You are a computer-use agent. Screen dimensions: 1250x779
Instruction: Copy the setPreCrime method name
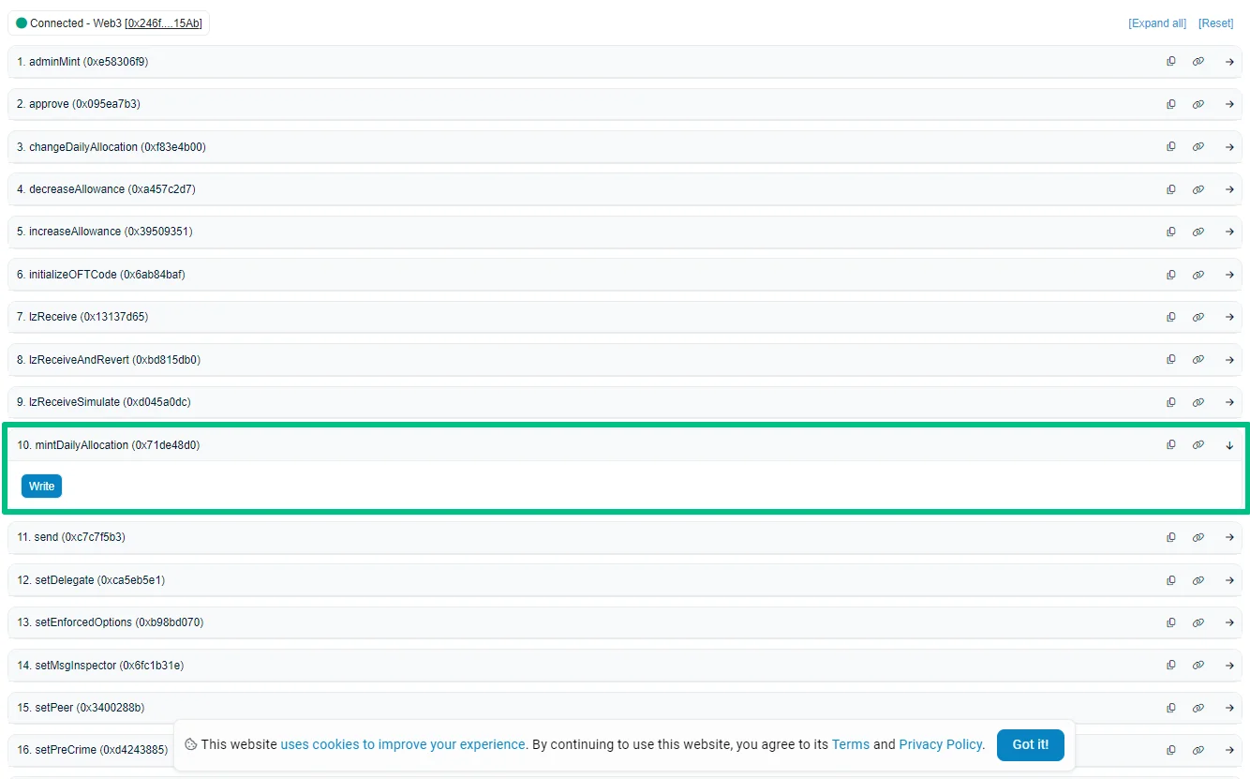(1170, 750)
